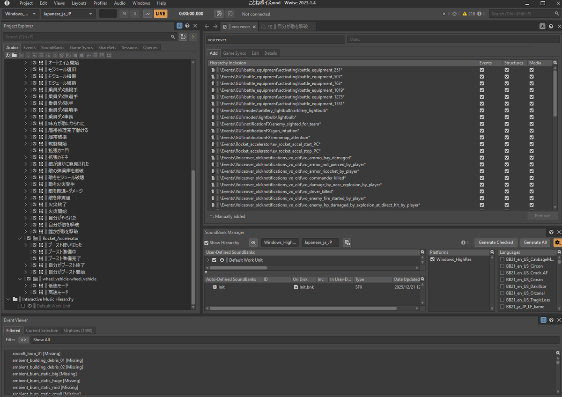Screen dimensions: 562x397
Task: Open the Windows platform dropdown in toolbar
Action: coord(21,14)
